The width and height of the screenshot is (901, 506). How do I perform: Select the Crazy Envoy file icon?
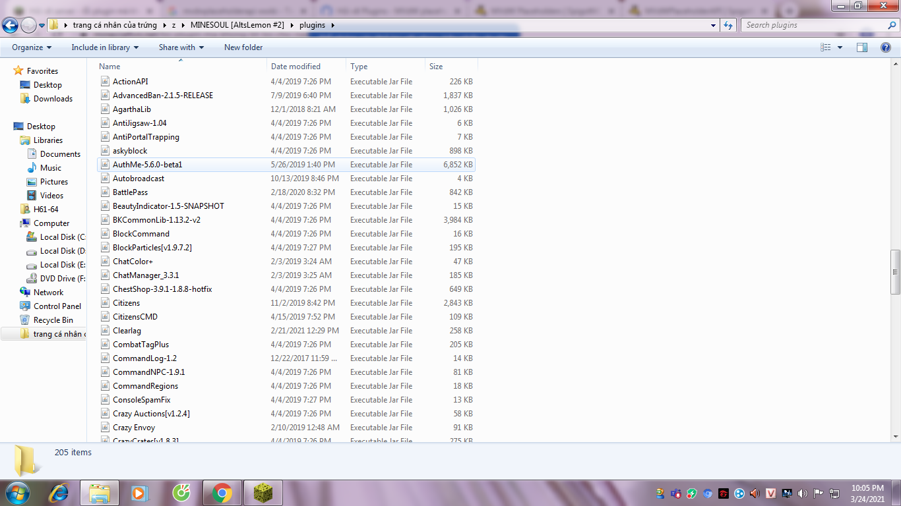click(105, 428)
